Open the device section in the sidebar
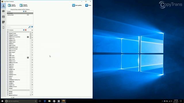The width and height of the screenshot is (184, 103). (x=3, y=27)
